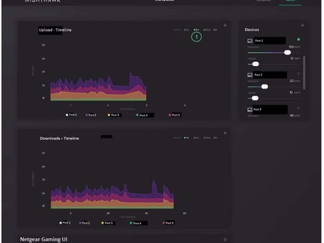Click the Port 2 device name in Devices
324x243 pixels.
click(x=258, y=75)
